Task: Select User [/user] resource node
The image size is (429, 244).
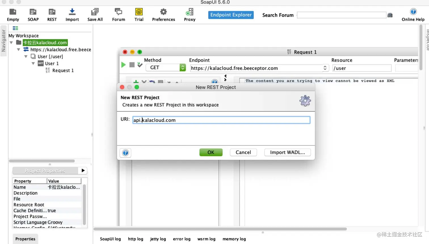Action: coord(50,56)
